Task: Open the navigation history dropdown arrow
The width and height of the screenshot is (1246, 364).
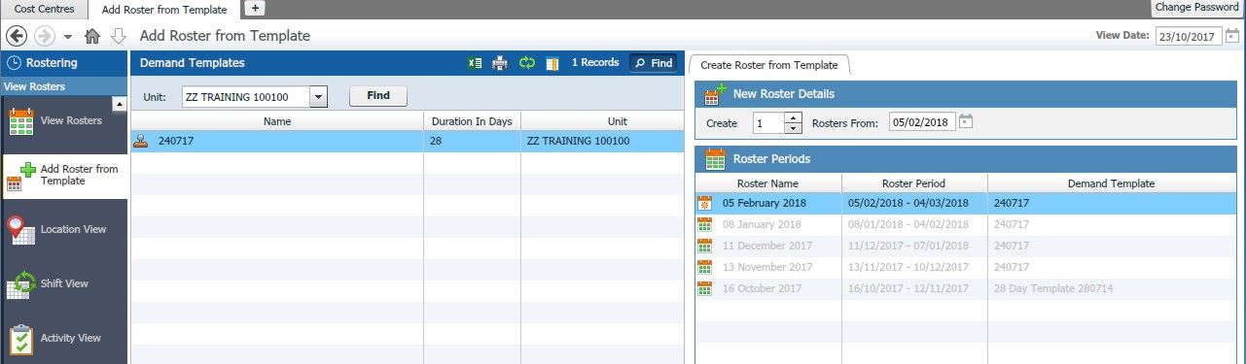Action: pos(68,37)
